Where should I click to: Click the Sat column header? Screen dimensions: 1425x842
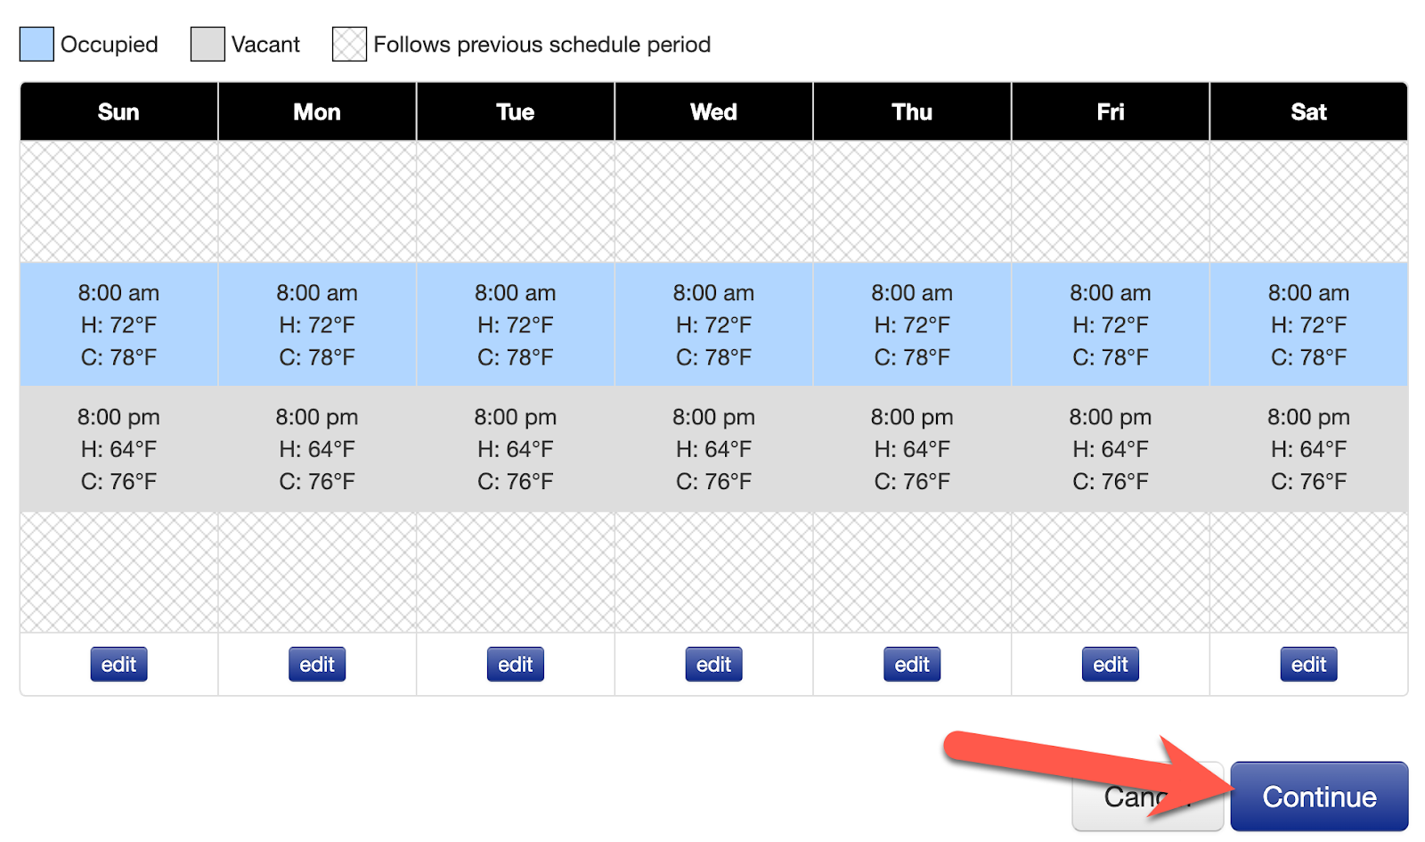1308,112
